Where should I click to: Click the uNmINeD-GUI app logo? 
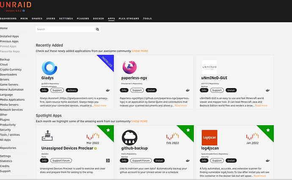click(x=209, y=67)
